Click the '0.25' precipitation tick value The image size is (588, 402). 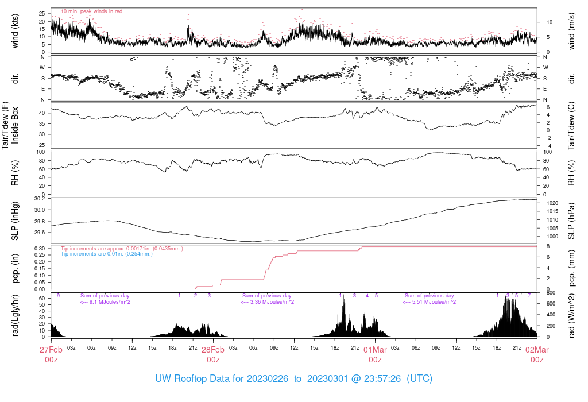(x=40, y=256)
